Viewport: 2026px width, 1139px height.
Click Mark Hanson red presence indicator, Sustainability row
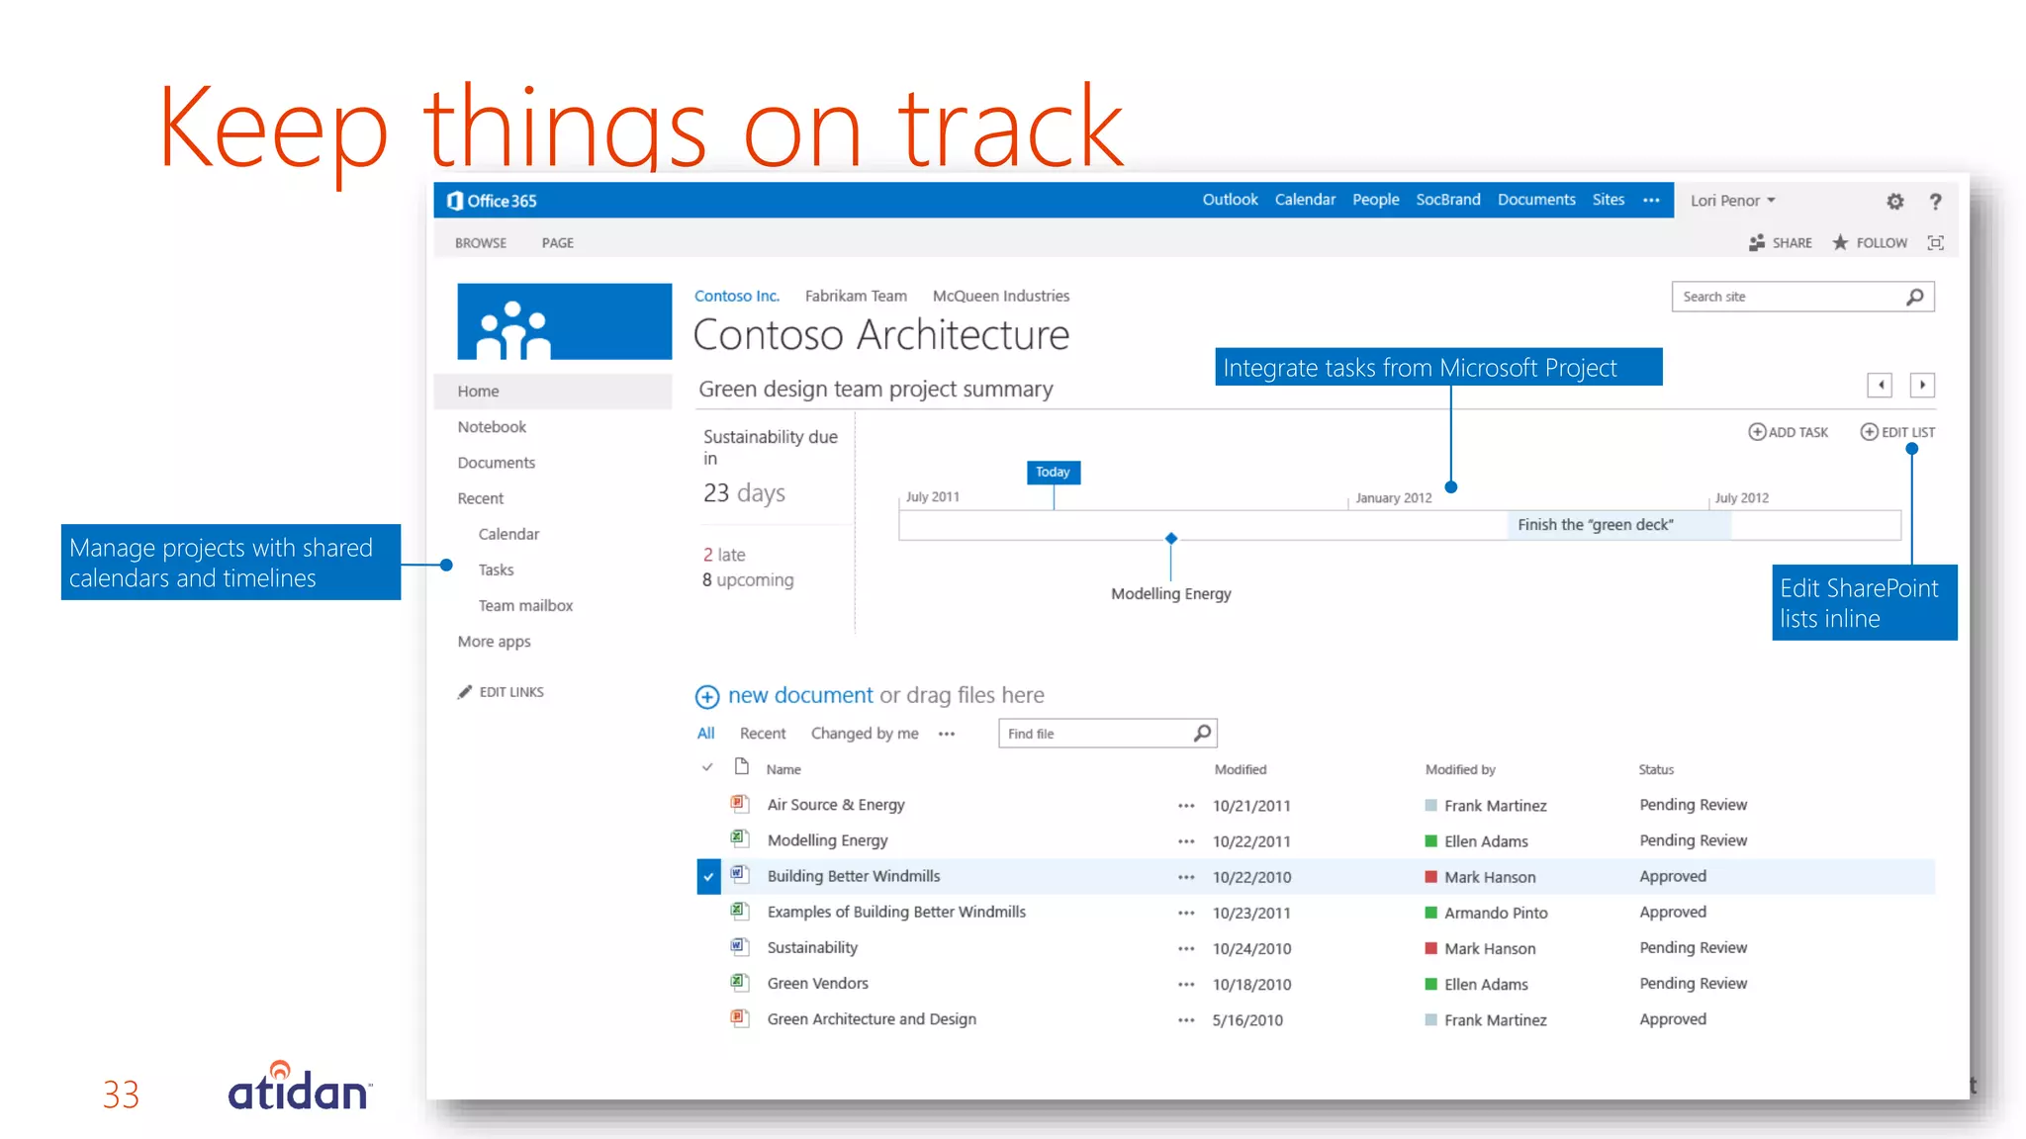click(1430, 948)
